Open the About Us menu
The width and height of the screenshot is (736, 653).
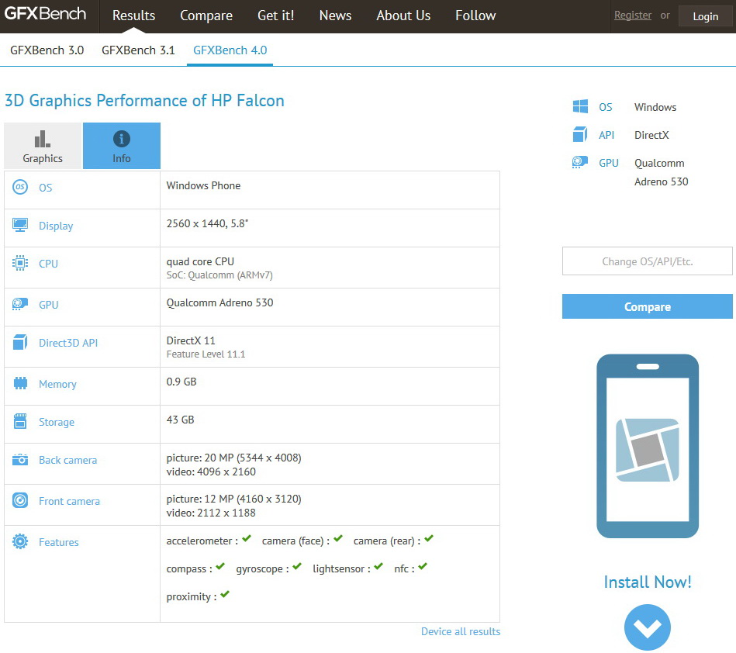pos(403,16)
